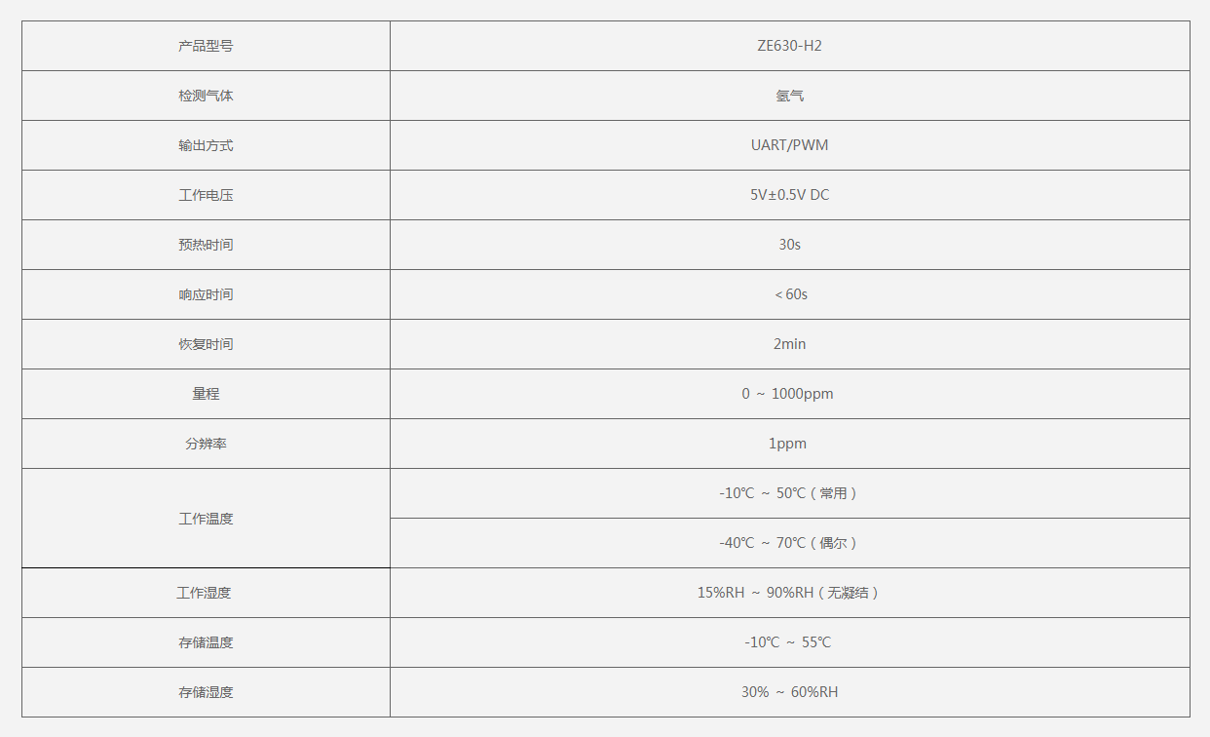Click the ZE630-H2 model number cell
The height and width of the screenshot is (737, 1210).
(789, 46)
